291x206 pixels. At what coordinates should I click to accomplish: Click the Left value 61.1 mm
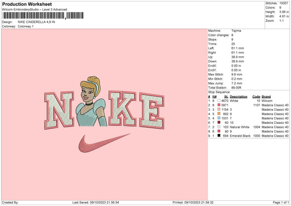pyautogui.click(x=238, y=48)
